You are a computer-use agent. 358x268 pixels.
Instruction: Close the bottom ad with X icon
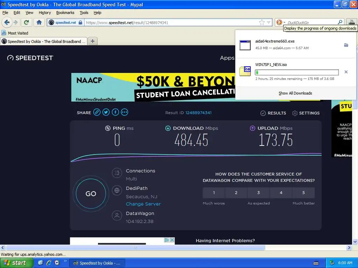172,240
